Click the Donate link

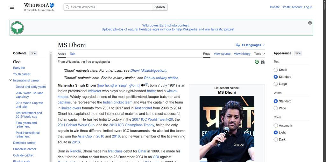click(x=275, y=7)
